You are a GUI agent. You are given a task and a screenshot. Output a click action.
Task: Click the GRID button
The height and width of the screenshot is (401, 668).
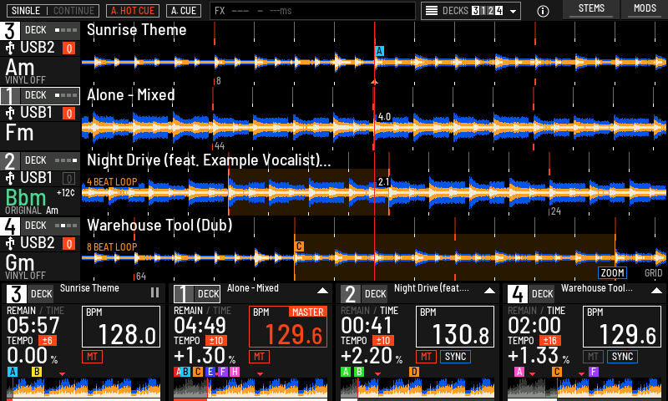pyautogui.click(x=653, y=272)
